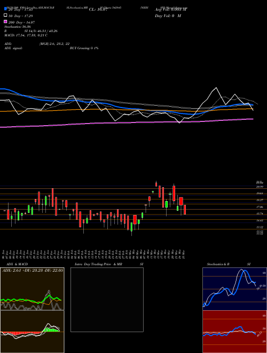Select the '200 Day - 14.07' legend text
This screenshot has width=267, height=353.
pyautogui.click(x=21, y=22)
